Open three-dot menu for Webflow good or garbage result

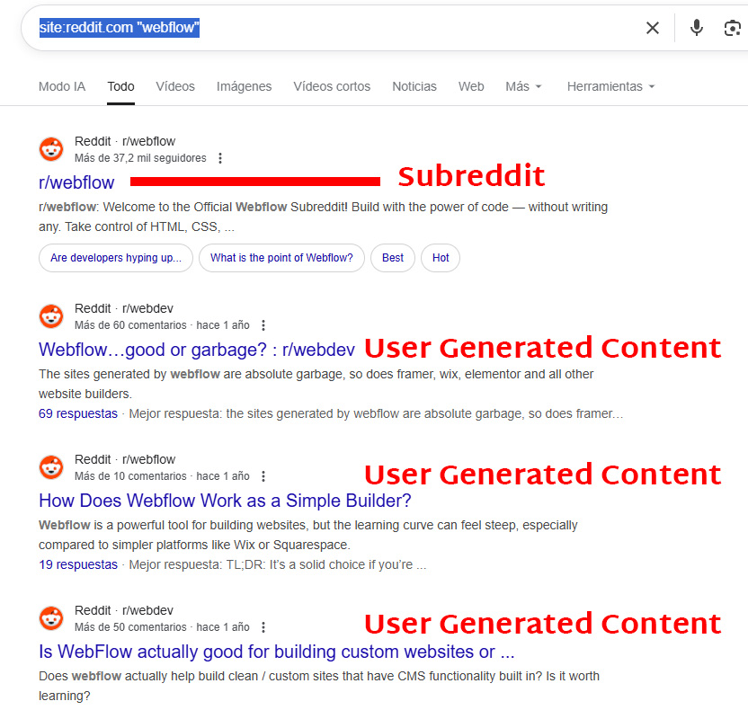[263, 325]
